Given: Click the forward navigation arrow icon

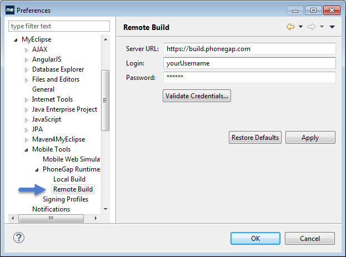Looking at the screenshot, I should coord(312,27).
